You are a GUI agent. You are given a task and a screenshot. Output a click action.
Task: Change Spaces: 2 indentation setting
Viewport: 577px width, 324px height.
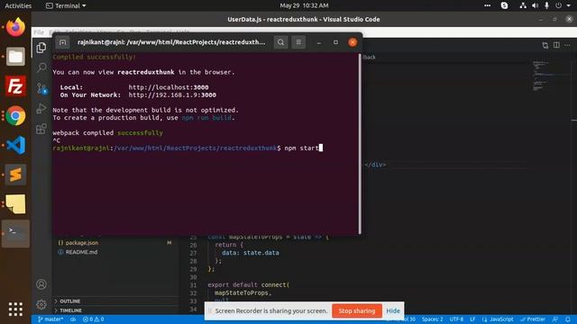pos(433,319)
